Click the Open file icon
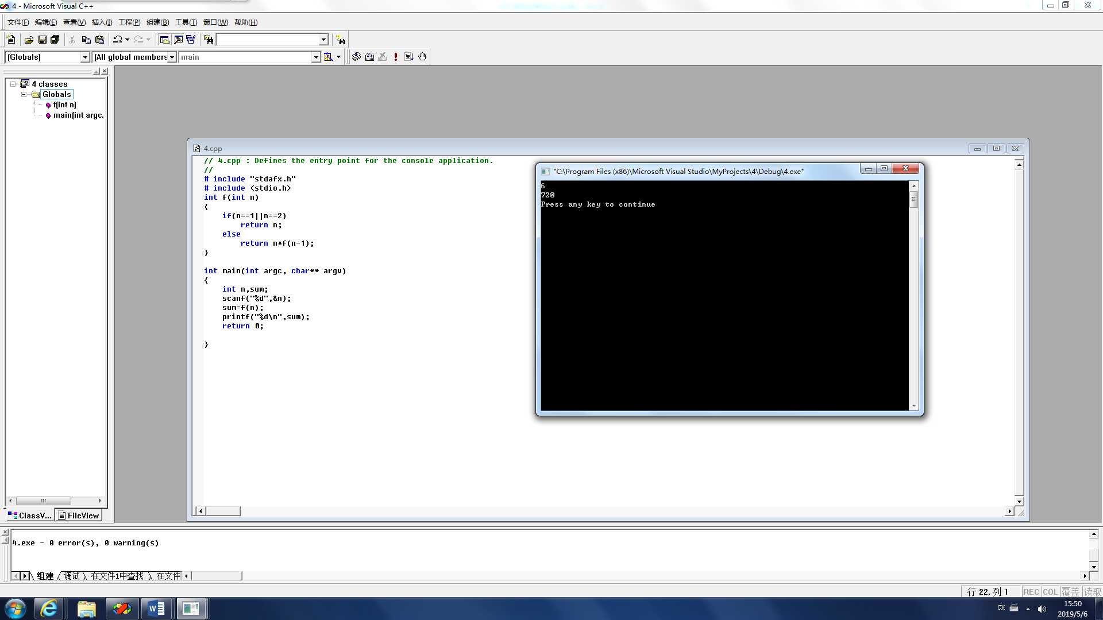The image size is (1103, 620). pyautogui.click(x=29, y=40)
